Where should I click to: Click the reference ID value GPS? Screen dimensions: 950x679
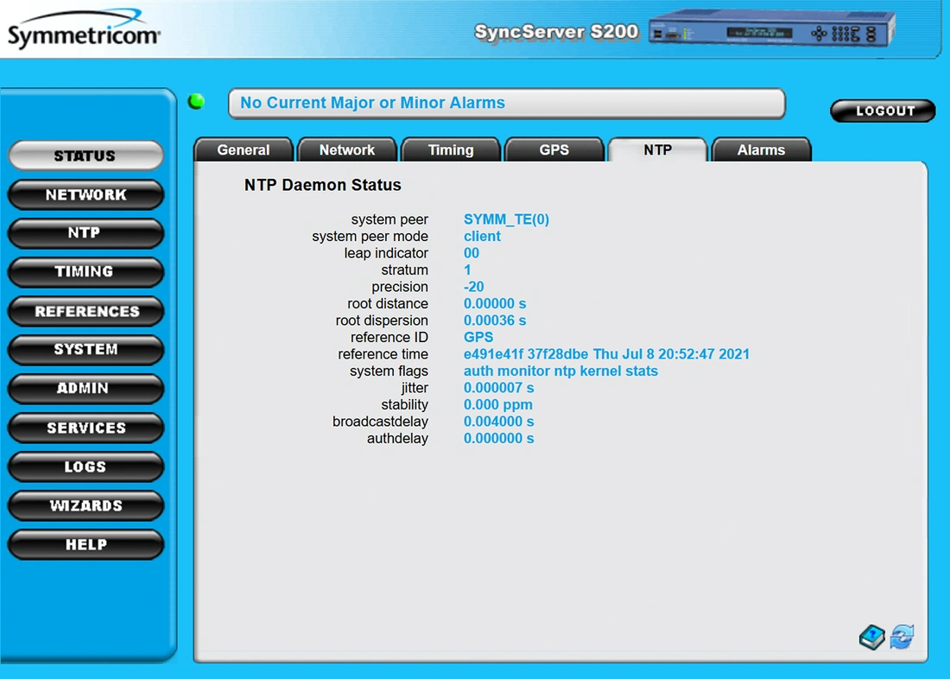478,337
